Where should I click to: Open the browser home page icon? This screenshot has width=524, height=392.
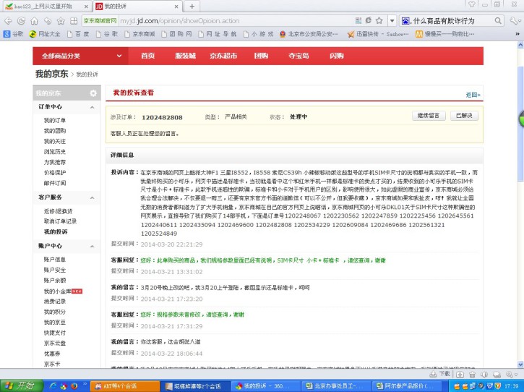(x=34, y=21)
